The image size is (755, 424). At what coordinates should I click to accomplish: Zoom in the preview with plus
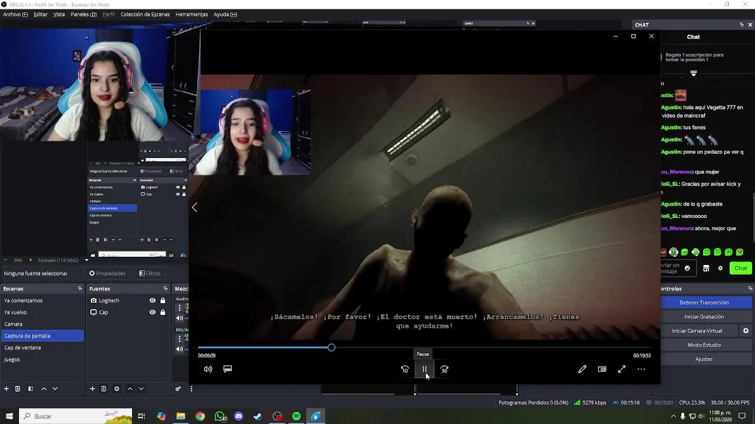pyautogui.click(x=31, y=260)
